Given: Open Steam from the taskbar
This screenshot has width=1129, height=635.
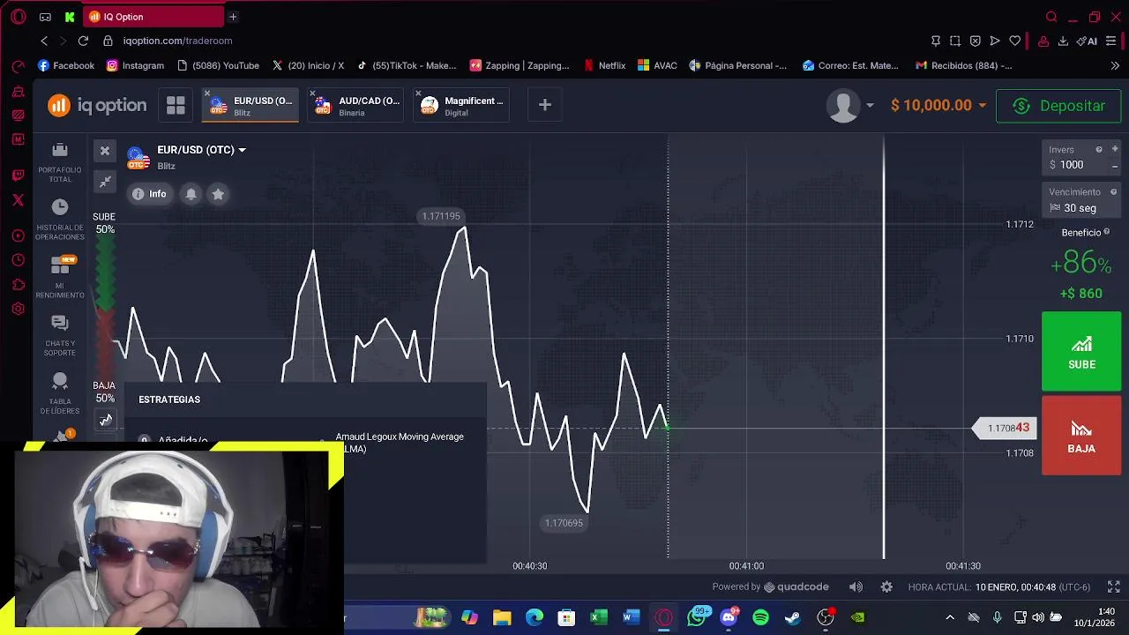Looking at the screenshot, I should [793, 617].
